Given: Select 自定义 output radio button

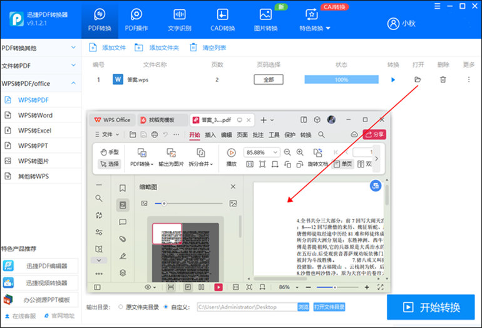Looking at the screenshot, I should 166,307.
